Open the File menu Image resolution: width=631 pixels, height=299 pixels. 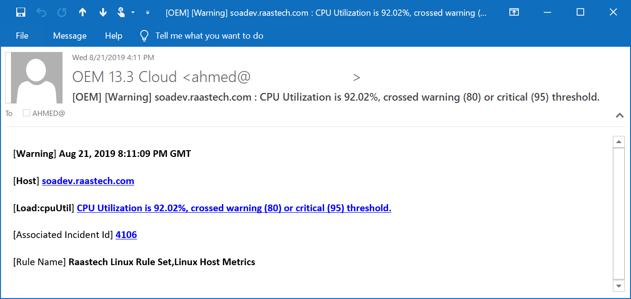click(22, 36)
